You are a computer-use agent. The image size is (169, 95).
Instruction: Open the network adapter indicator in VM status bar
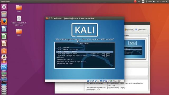pyautogui.click(x=93, y=81)
